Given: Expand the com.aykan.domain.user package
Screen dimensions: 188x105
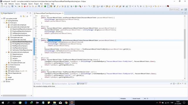Looking at the screenshot, I should (6, 63).
